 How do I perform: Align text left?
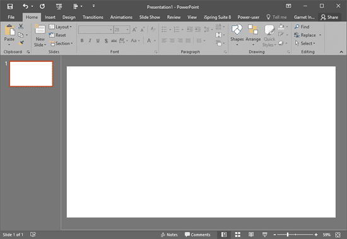coord(164,40)
